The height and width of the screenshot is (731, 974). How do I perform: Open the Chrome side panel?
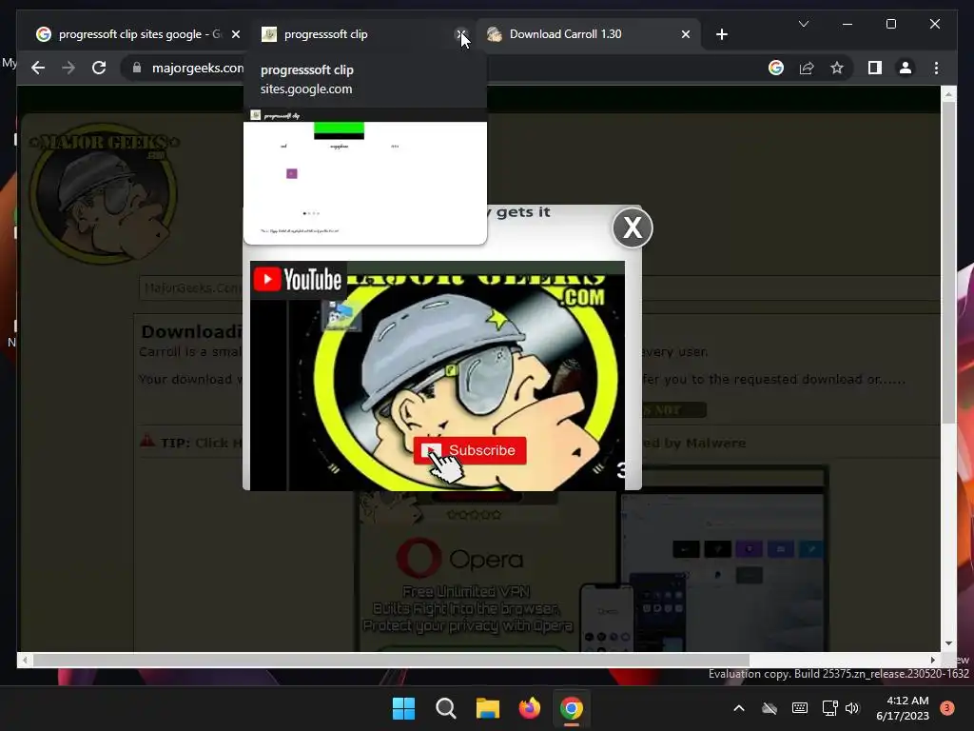click(875, 68)
